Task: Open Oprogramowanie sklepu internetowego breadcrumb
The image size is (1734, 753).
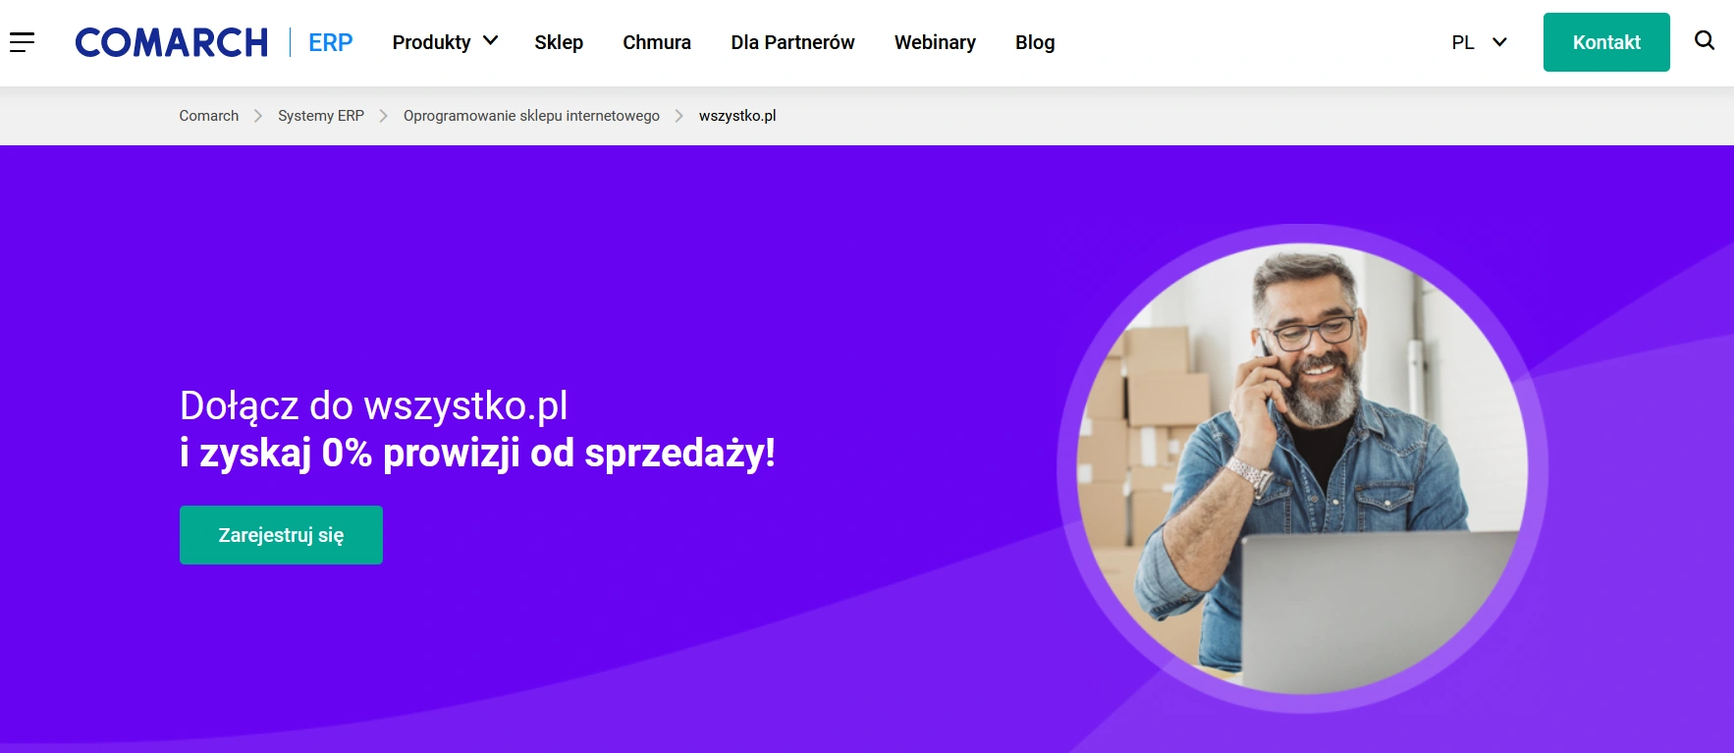Action: 531,116
